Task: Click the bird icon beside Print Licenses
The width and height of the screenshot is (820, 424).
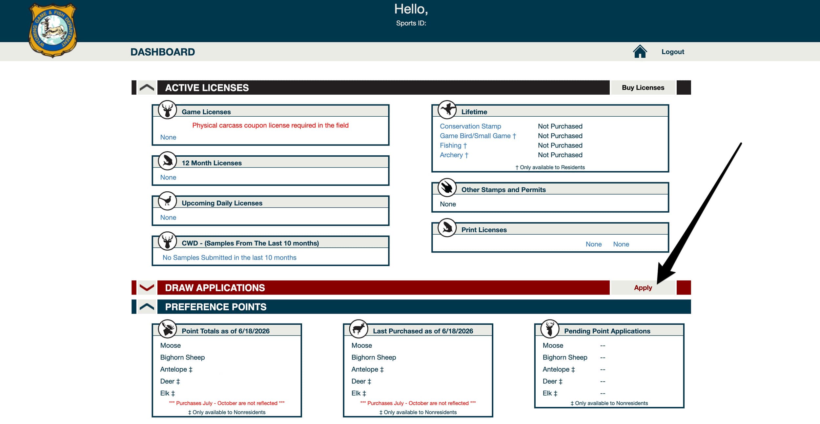Action: (447, 228)
